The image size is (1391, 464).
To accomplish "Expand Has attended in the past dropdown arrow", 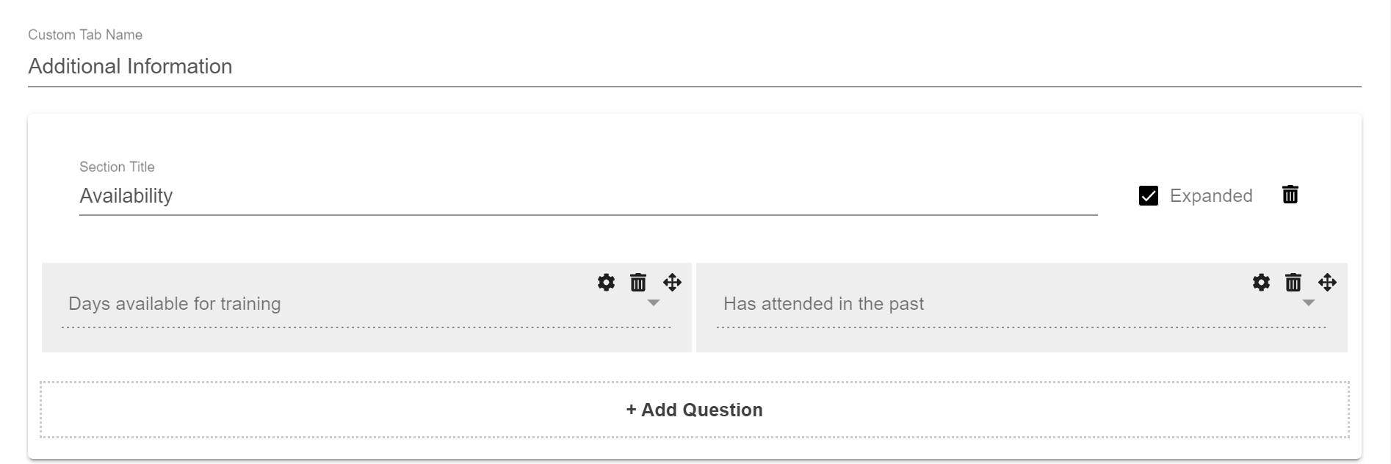I will (x=1308, y=303).
